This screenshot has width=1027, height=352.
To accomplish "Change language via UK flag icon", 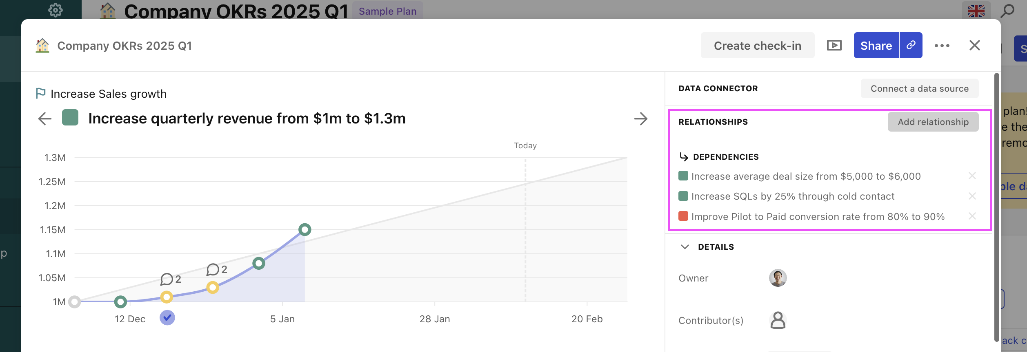I will tap(976, 11).
